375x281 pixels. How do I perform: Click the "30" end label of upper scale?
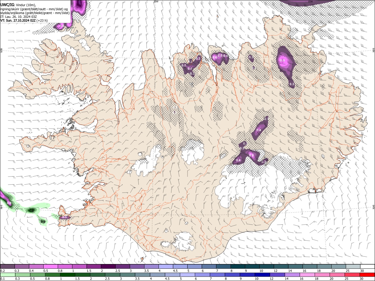(x=362, y=271)
